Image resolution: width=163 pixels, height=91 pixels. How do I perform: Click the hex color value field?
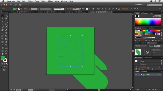[x=157, y=16]
